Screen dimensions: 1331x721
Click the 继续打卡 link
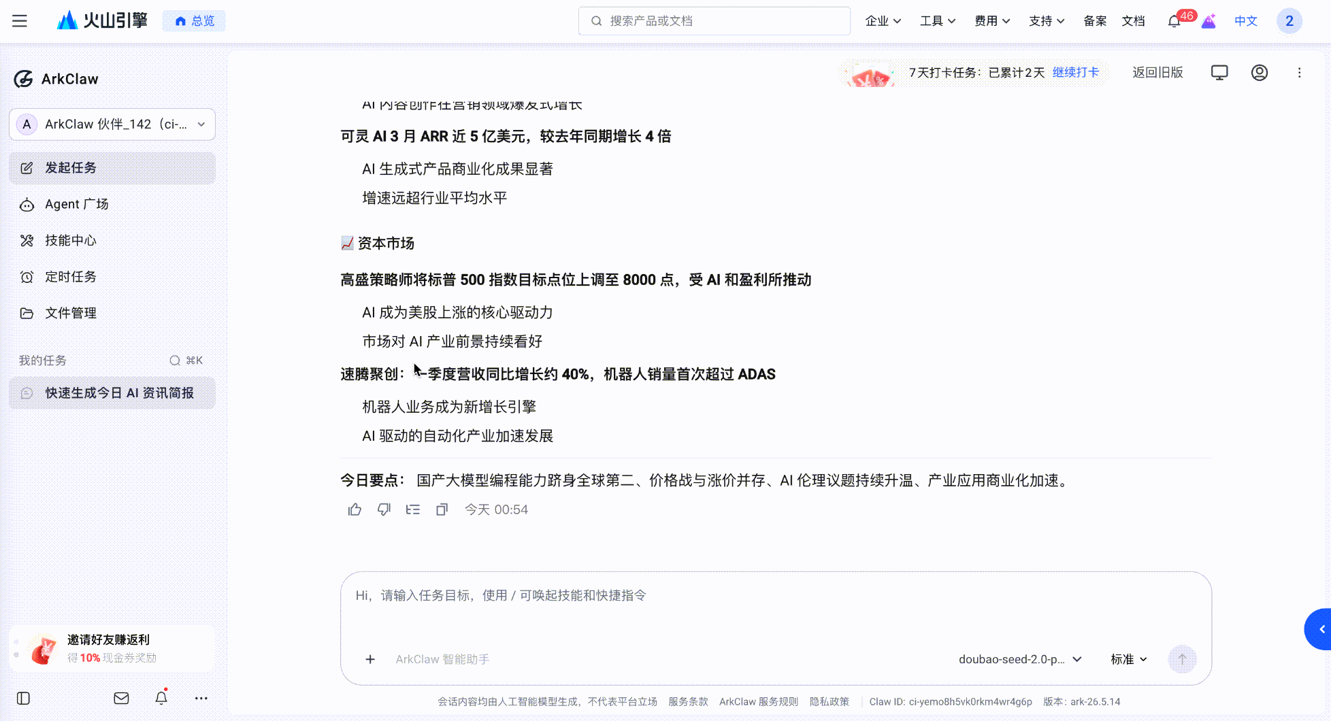tap(1076, 73)
